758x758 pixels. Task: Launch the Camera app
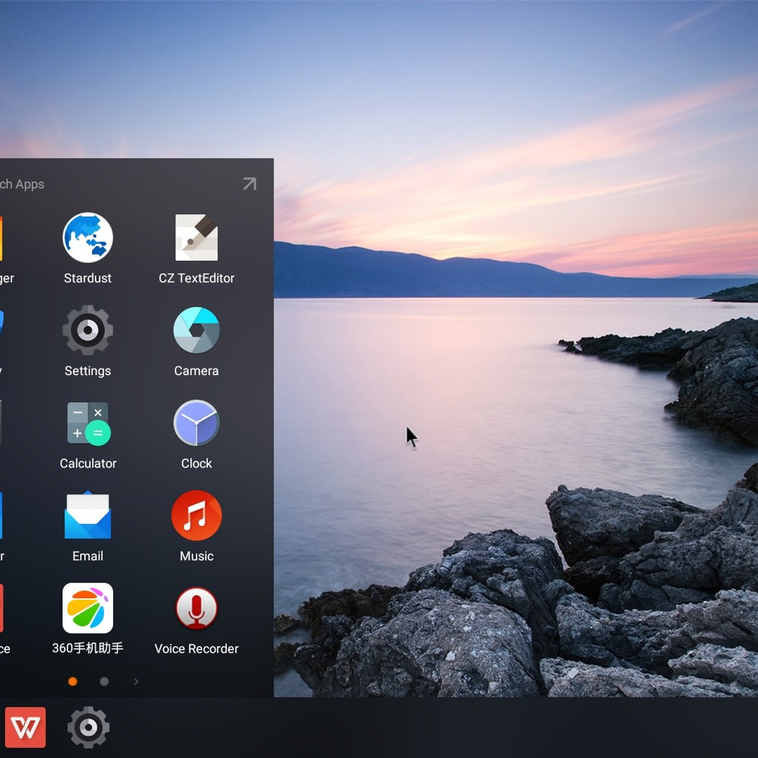pos(196,330)
